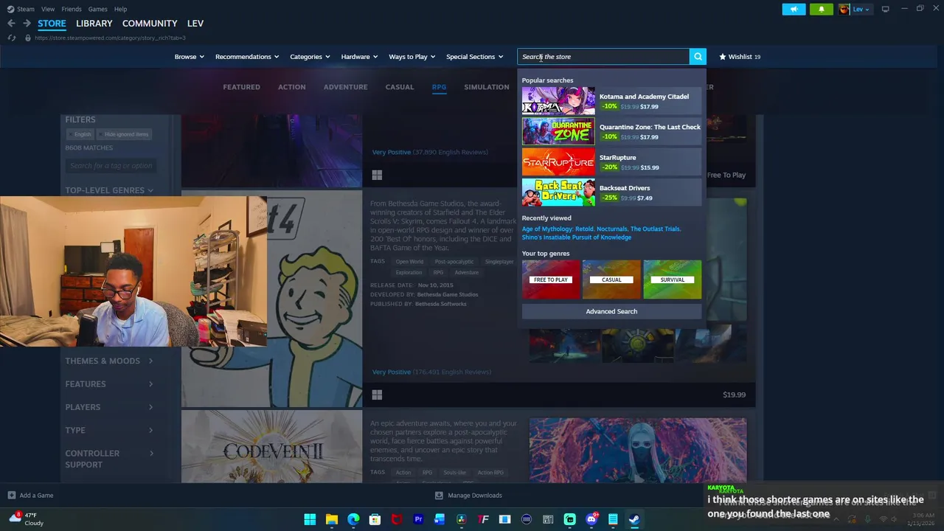Click the padlock icon beside the URL
The image size is (944, 531).
[27, 38]
